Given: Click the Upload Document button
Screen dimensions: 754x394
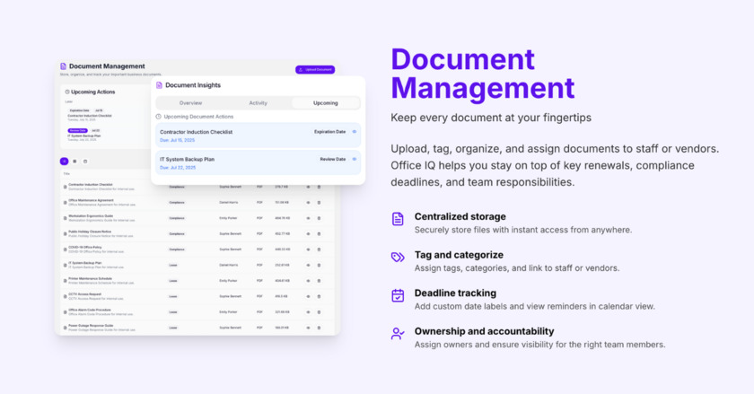Looking at the screenshot, I should click(x=315, y=69).
